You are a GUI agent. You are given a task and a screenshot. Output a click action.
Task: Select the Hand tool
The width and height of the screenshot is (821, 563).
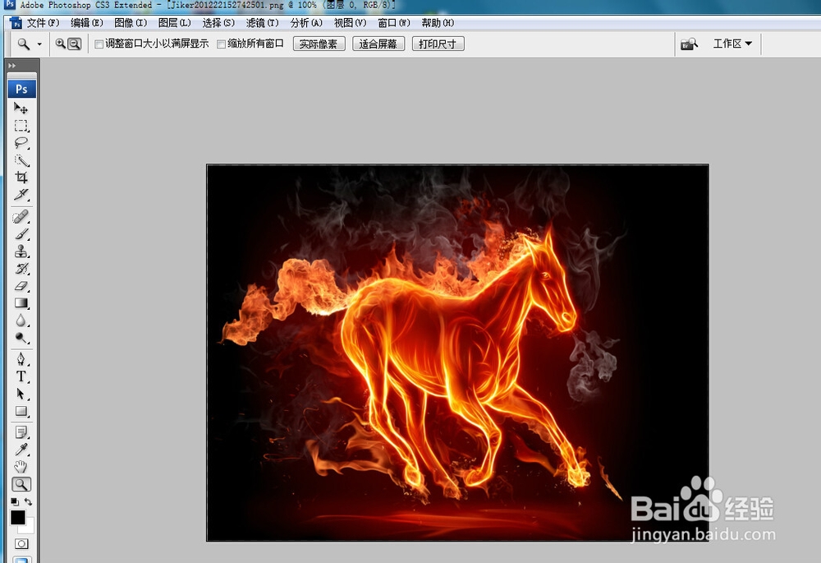tap(21, 467)
